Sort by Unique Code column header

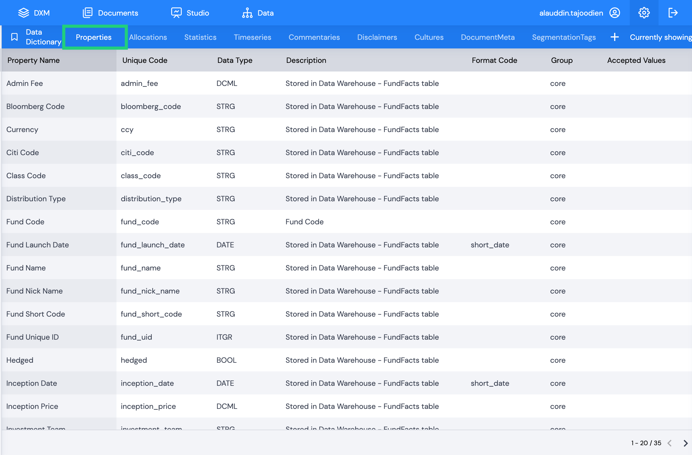click(x=145, y=60)
